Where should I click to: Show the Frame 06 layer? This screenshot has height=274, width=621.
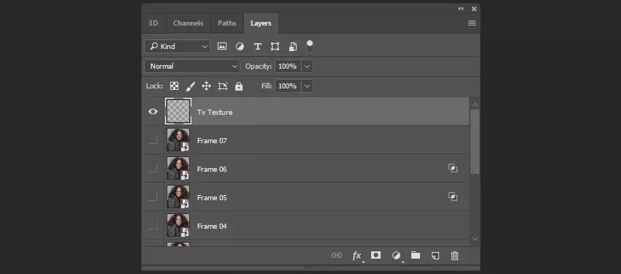(x=153, y=168)
